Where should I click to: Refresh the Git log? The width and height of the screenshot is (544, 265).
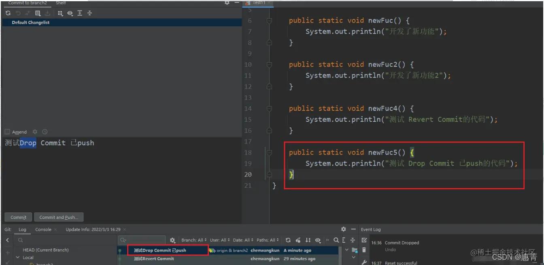(288, 240)
